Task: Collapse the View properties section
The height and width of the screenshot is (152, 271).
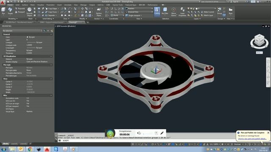Action: tap(51, 79)
